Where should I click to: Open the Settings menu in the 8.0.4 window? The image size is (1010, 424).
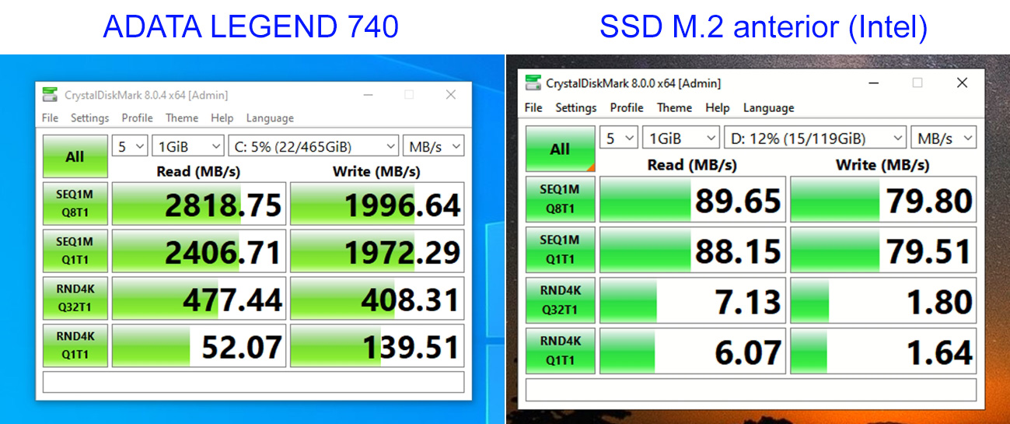tap(89, 118)
